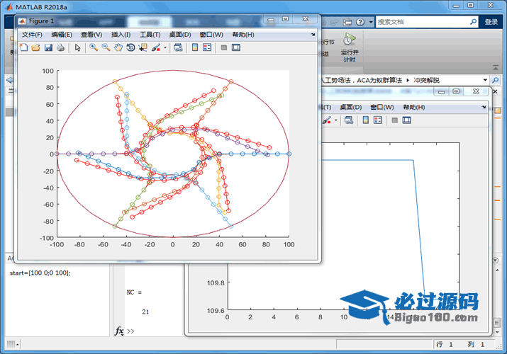Click folder search magnifier beside address bar
Image resolution: width=507 pixels, height=354 pixels.
[496, 80]
